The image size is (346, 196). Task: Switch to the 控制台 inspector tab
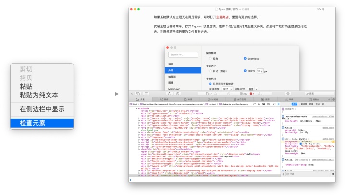coord(314,99)
